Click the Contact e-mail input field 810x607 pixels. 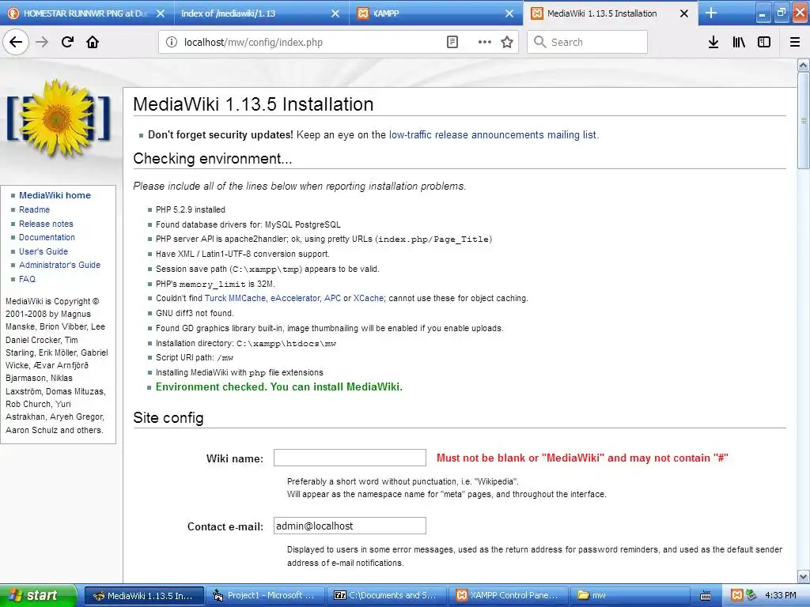[x=350, y=526]
